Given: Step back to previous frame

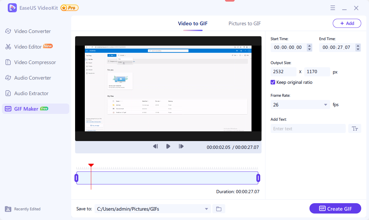Looking at the screenshot, I should click(x=155, y=146).
